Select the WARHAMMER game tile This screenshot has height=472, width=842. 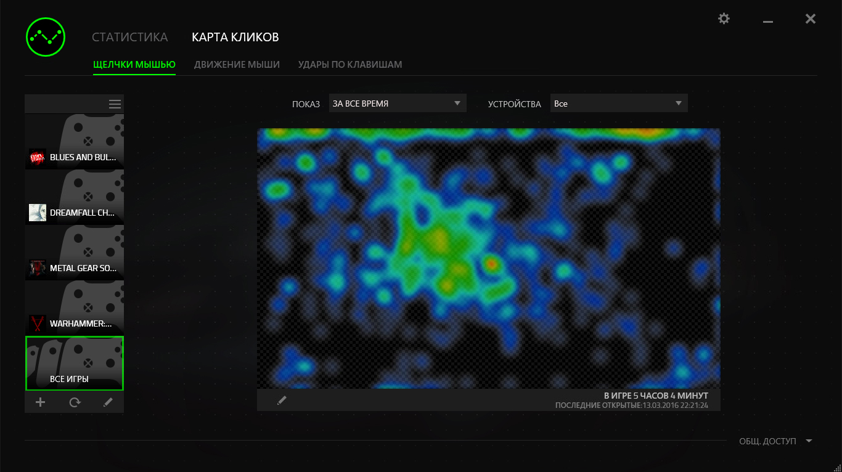[75, 308]
